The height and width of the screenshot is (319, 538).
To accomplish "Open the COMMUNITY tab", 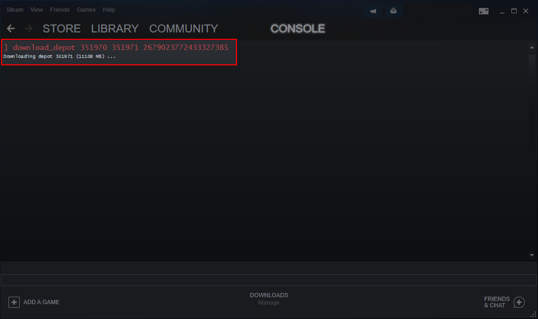I will pyautogui.click(x=184, y=28).
